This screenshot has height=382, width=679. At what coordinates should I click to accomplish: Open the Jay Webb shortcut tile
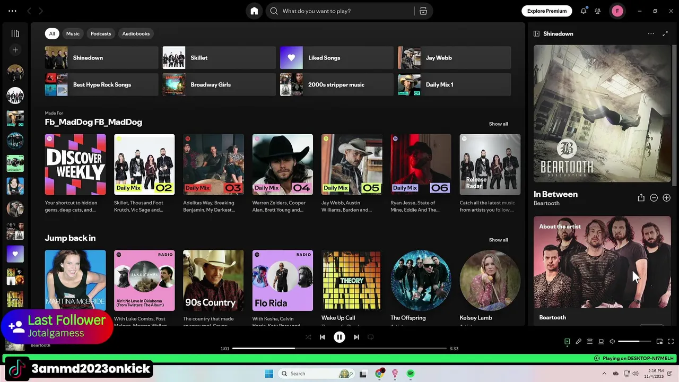click(x=455, y=58)
